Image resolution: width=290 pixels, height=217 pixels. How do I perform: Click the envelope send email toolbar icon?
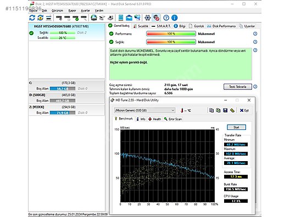pos(129,18)
